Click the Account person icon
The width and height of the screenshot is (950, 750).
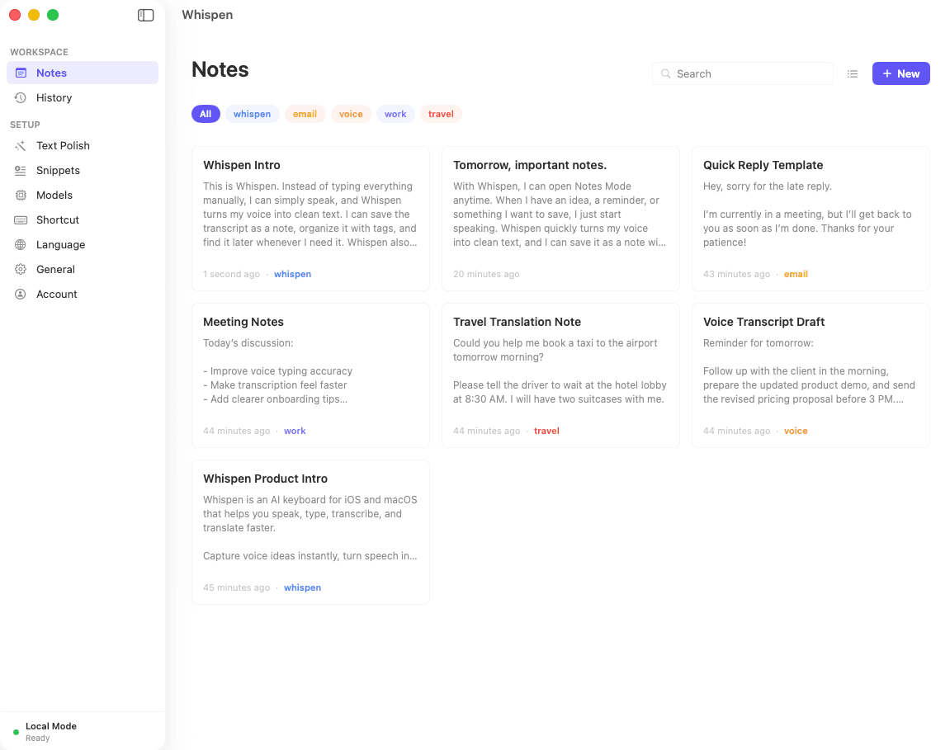click(21, 294)
